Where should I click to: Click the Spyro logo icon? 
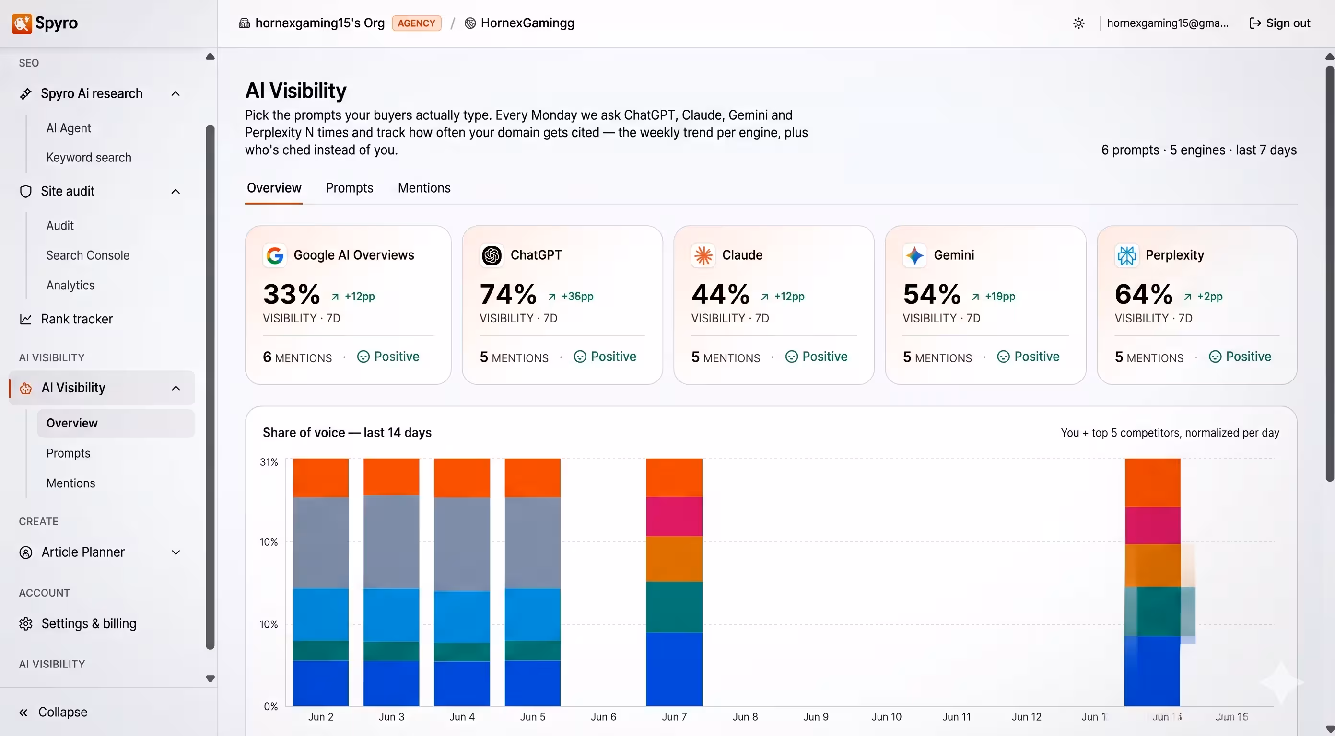pos(21,23)
